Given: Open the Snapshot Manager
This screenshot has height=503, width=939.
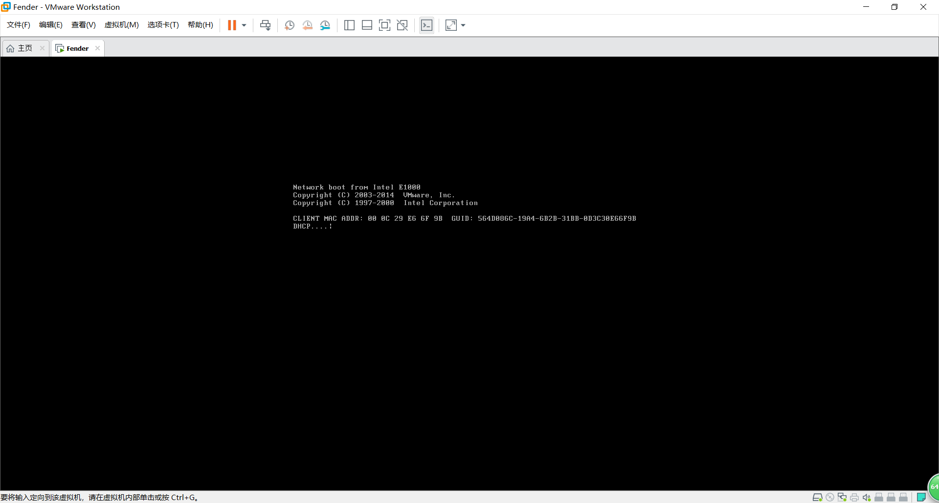Looking at the screenshot, I should point(325,25).
